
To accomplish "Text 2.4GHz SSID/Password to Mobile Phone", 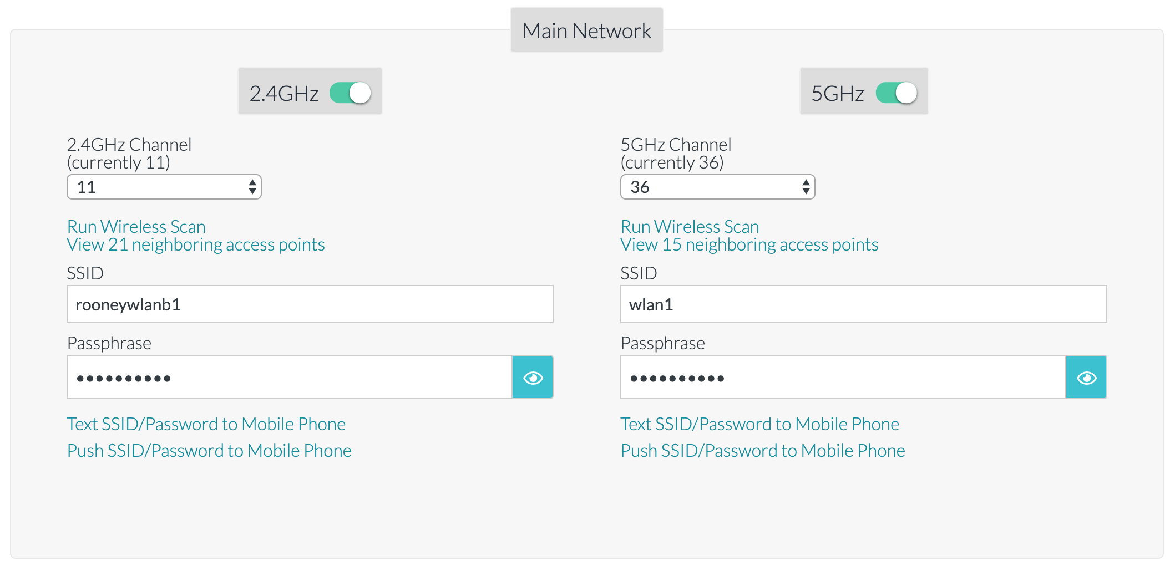I will (206, 424).
